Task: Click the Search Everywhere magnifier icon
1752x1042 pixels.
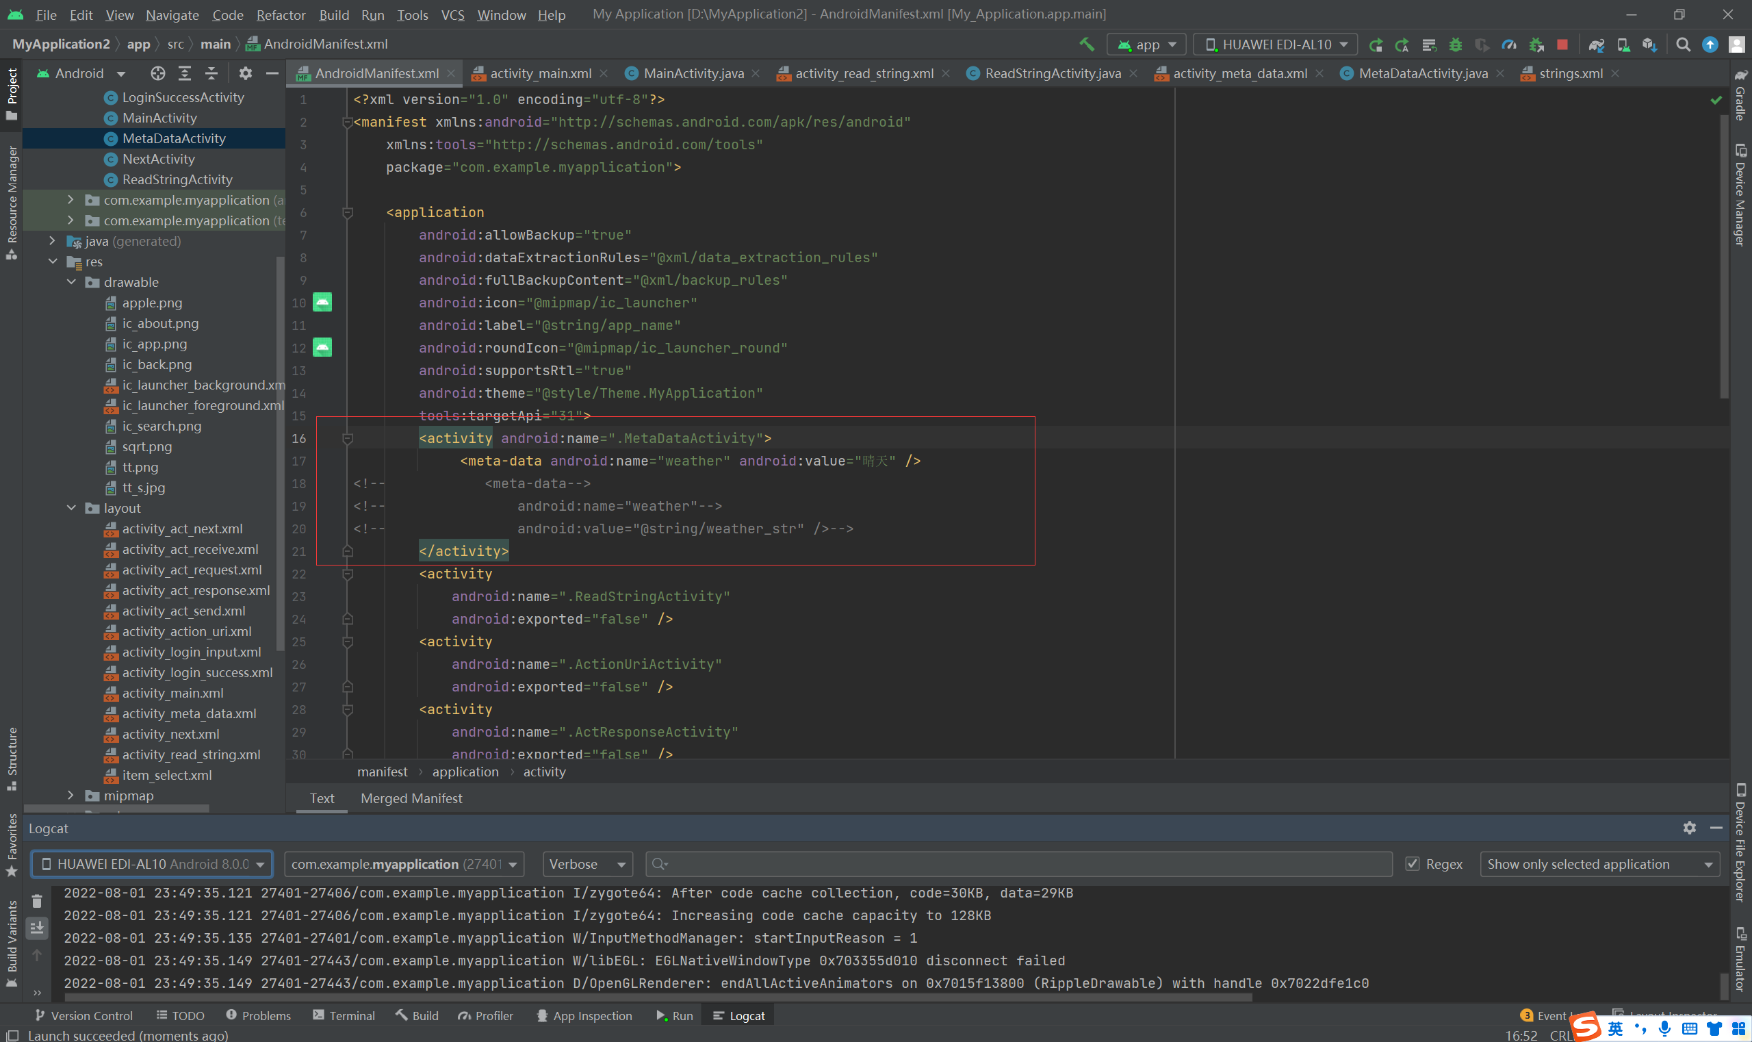Action: coord(1683,45)
